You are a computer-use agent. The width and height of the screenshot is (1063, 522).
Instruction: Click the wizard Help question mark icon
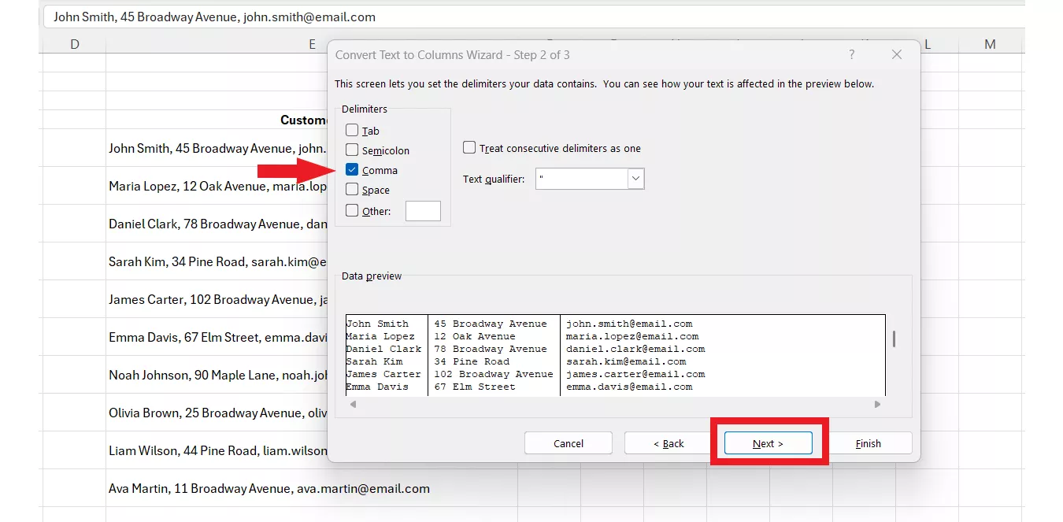[851, 54]
